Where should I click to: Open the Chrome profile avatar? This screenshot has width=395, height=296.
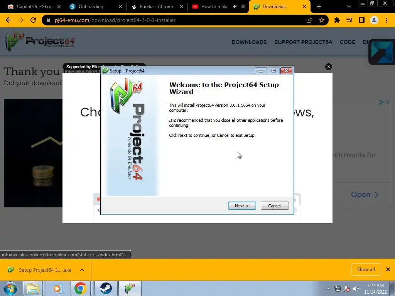[374, 20]
